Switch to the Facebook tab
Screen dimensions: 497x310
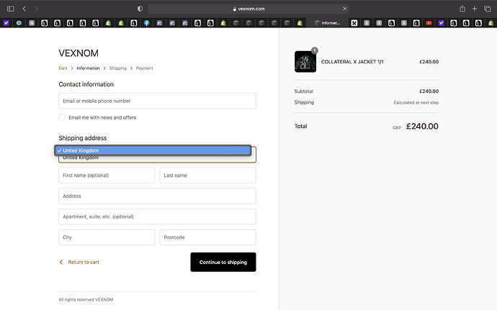(146, 23)
